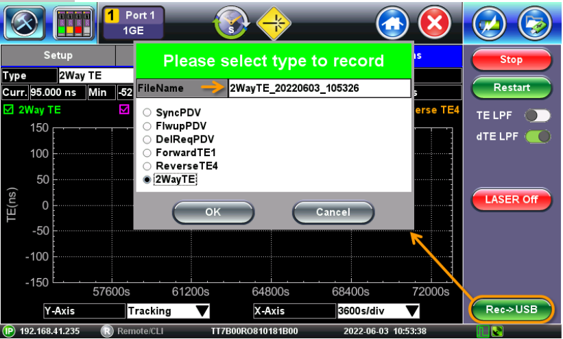Click the sync clock status icon
Image resolution: width=563 pixels, height=339 pixels.
[x=235, y=23]
